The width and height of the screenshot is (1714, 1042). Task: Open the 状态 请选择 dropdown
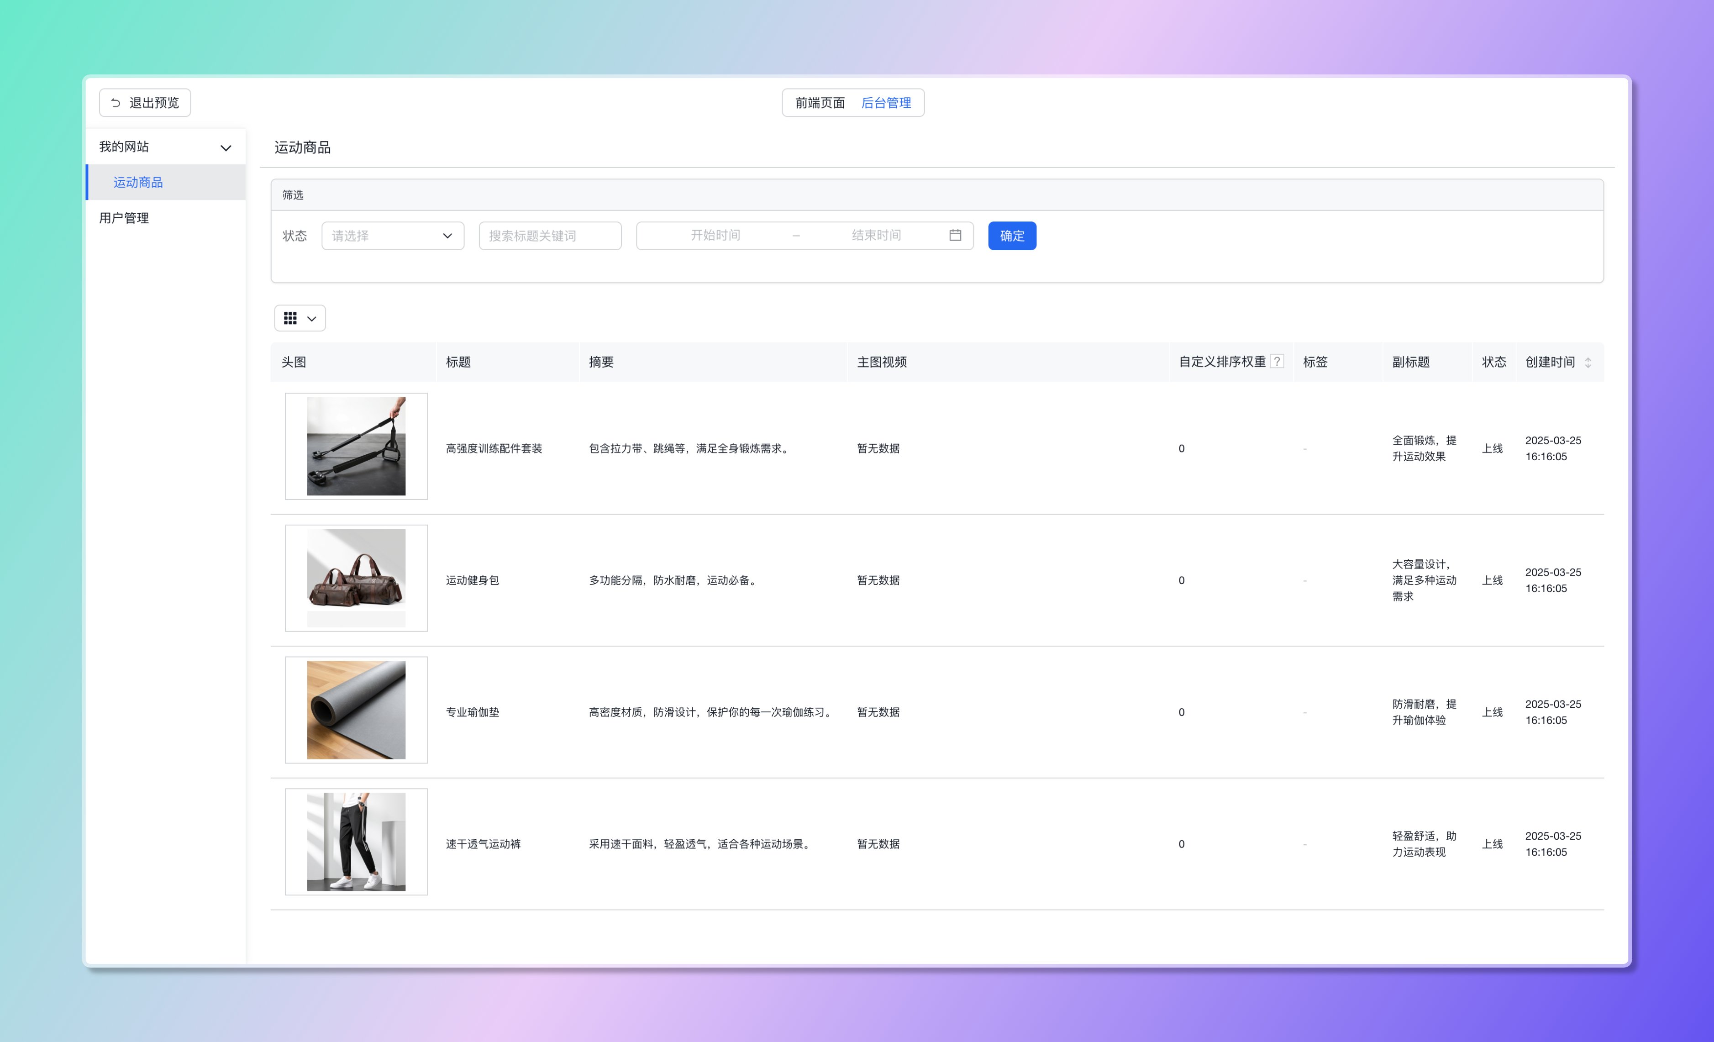click(x=393, y=236)
